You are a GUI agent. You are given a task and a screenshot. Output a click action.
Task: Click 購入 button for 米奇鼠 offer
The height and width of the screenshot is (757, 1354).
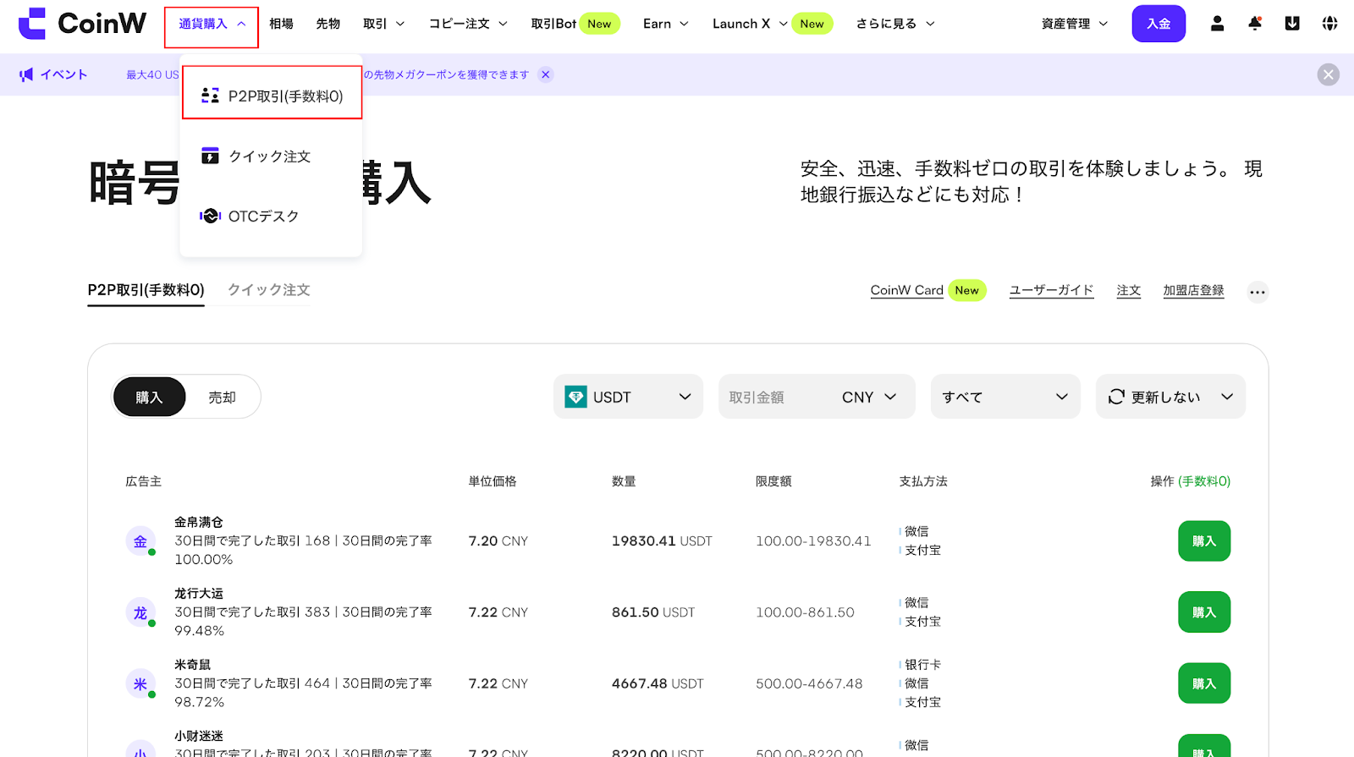(x=1204, y=683)
